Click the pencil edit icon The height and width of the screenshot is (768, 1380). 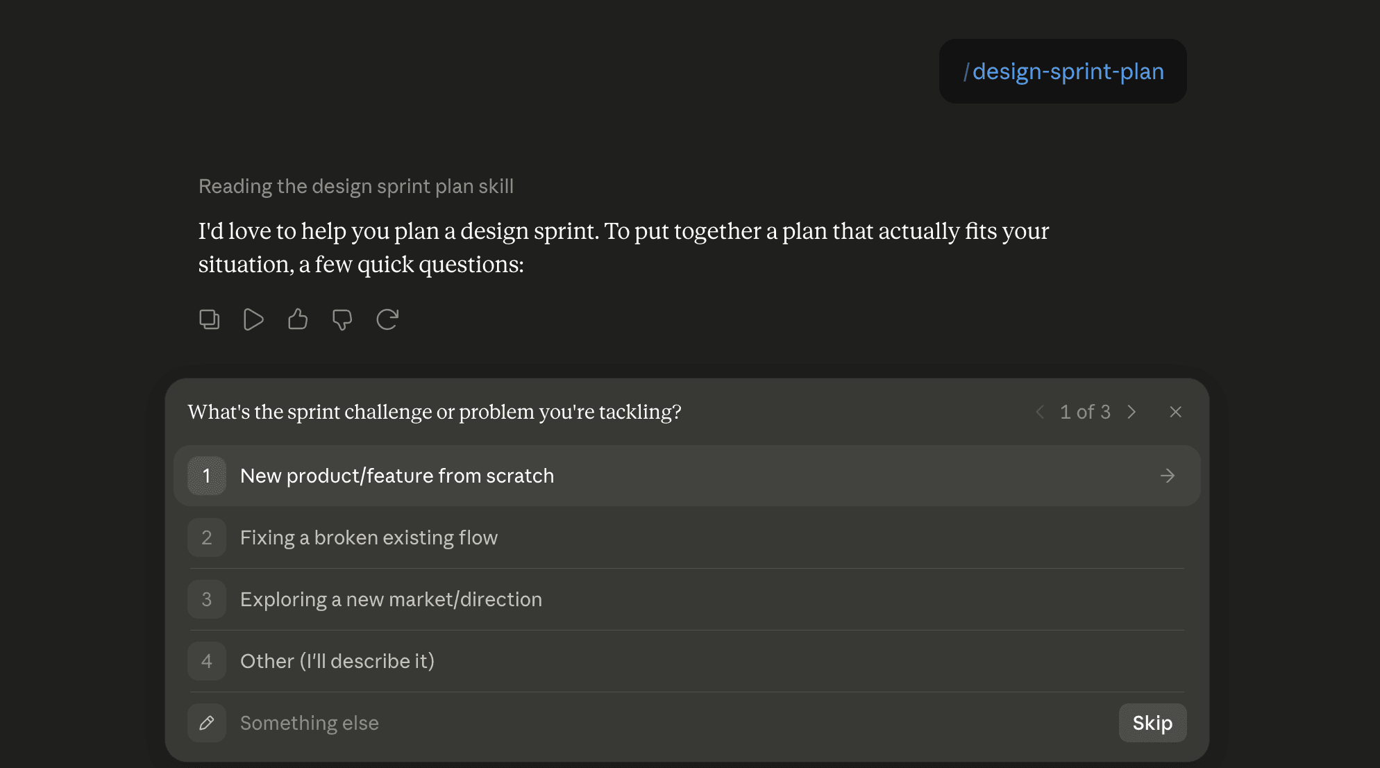[x=207, y=723]
